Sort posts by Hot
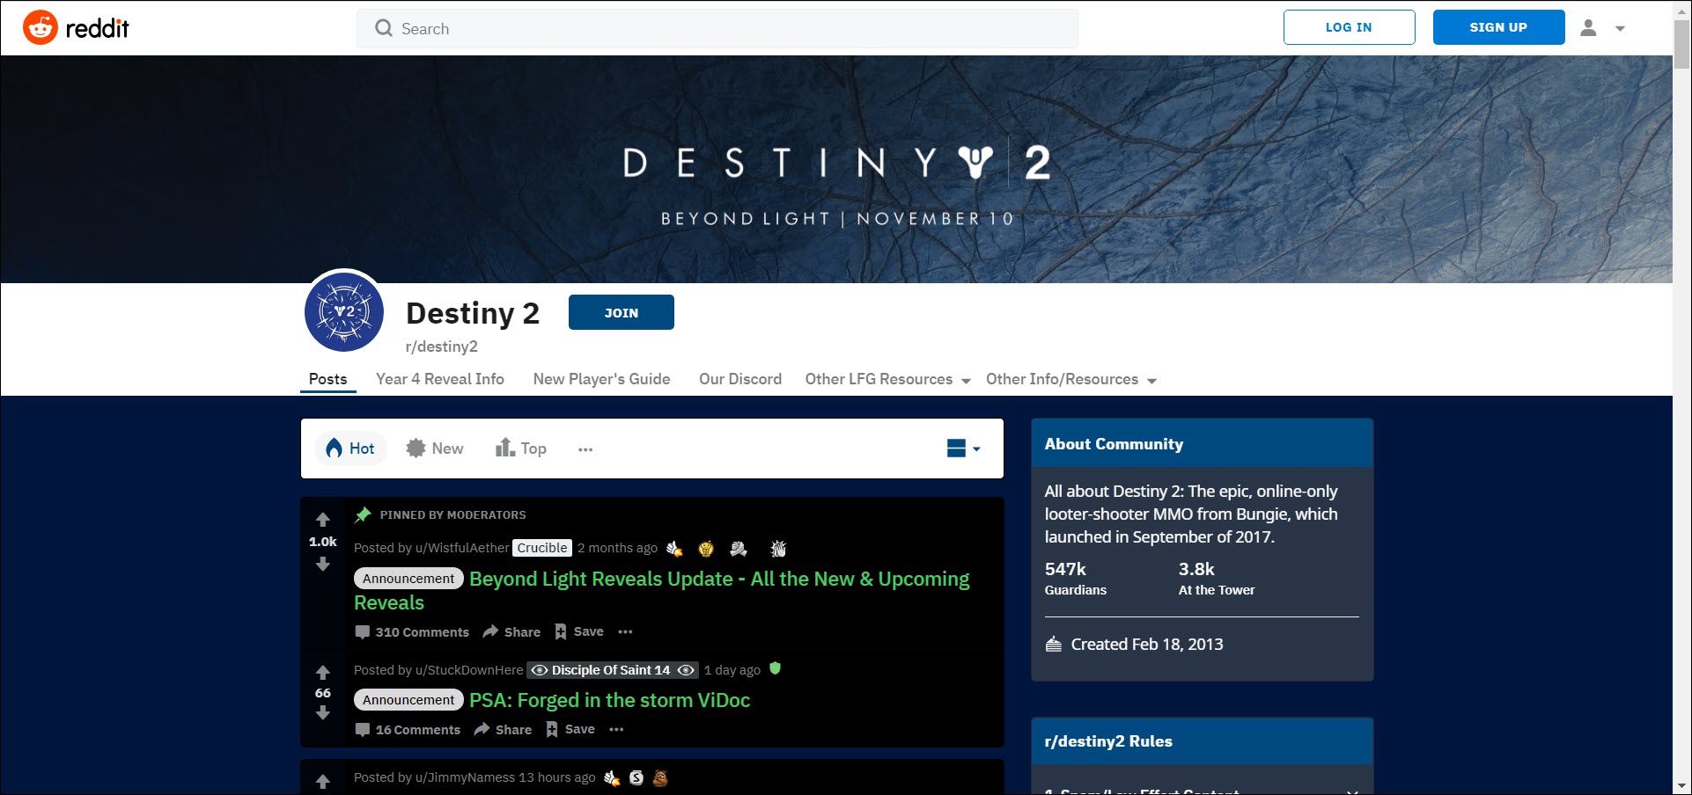 click(x=350, y=449)
